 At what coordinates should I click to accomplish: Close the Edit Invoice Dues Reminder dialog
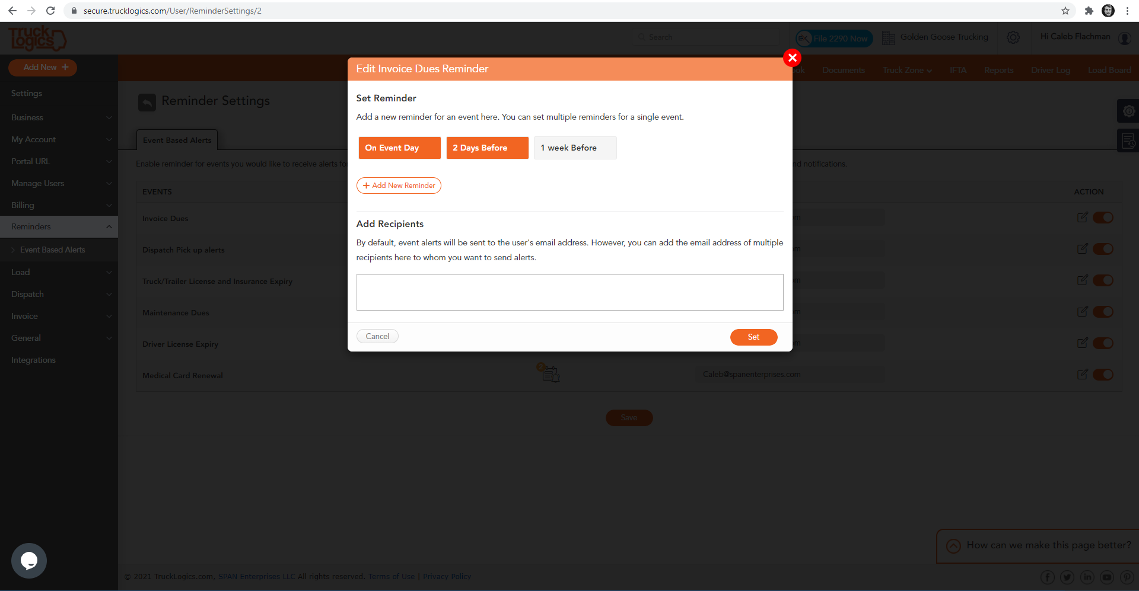click(792, 57)
